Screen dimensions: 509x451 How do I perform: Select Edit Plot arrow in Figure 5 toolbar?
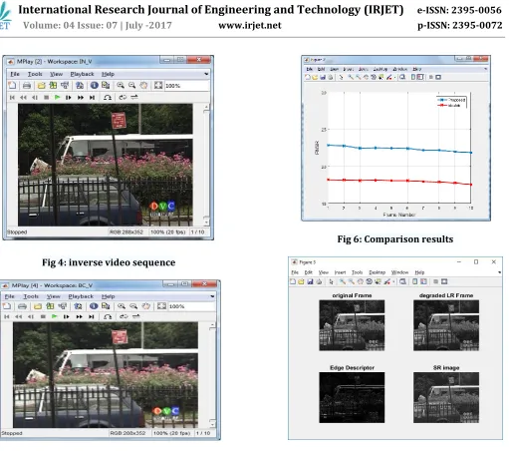point(331,281)
